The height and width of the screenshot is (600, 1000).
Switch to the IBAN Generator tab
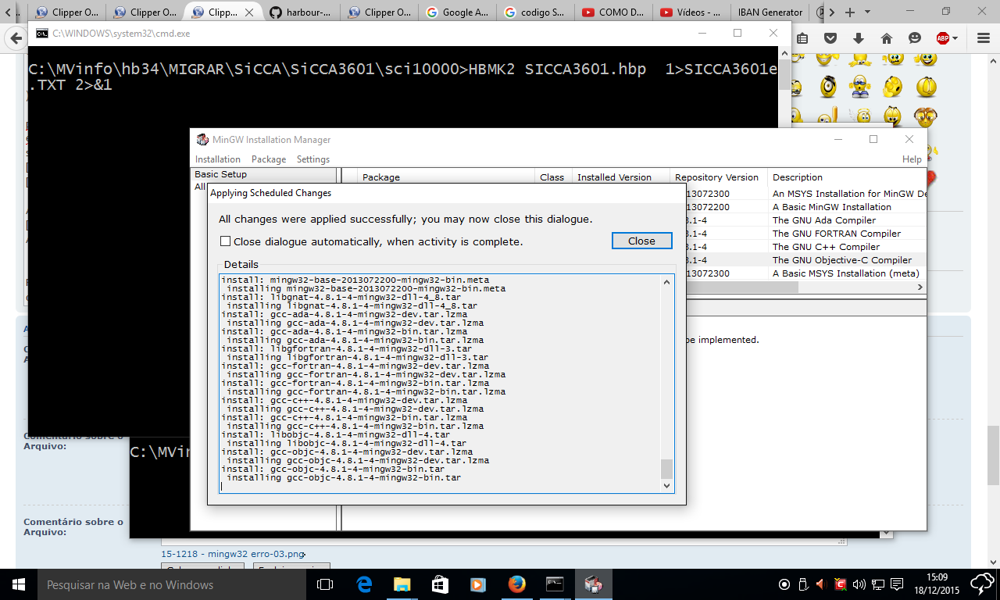coord(770,12)
